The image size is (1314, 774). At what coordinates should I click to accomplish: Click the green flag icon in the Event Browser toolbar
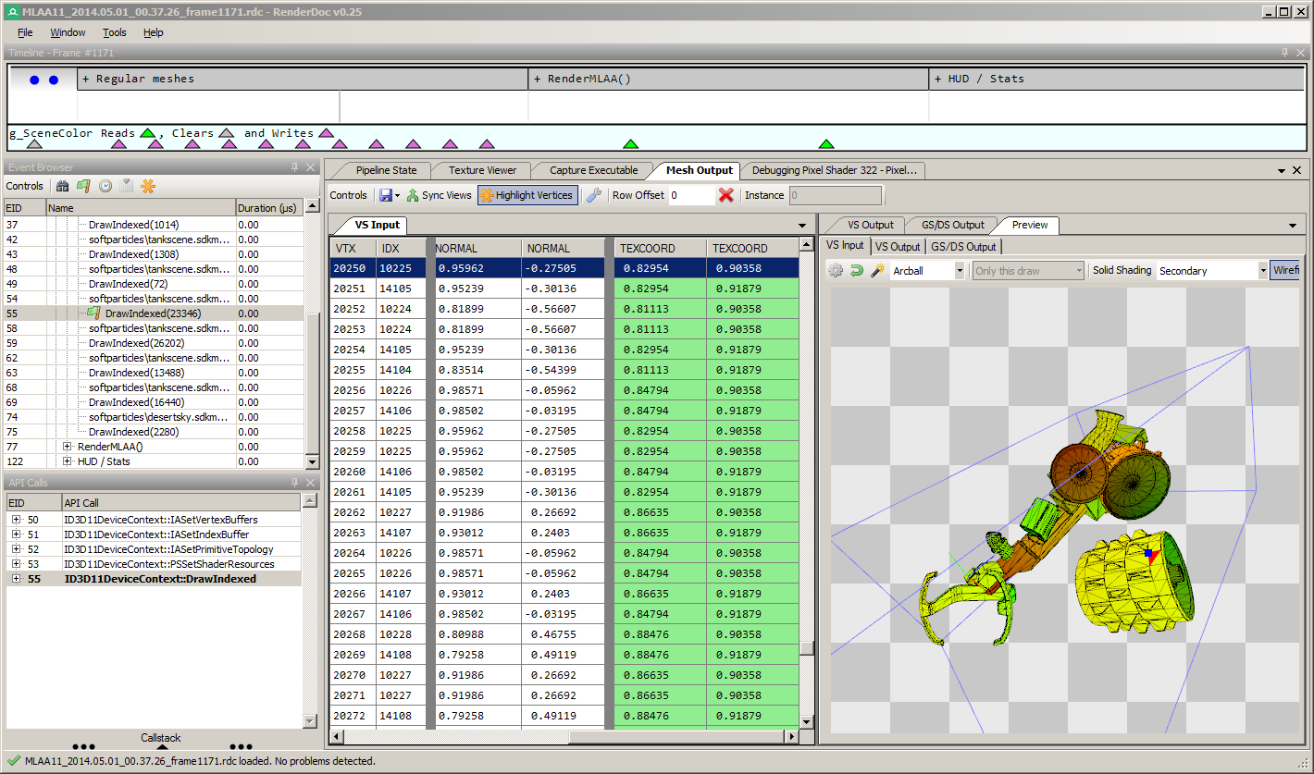coord(83,186)
